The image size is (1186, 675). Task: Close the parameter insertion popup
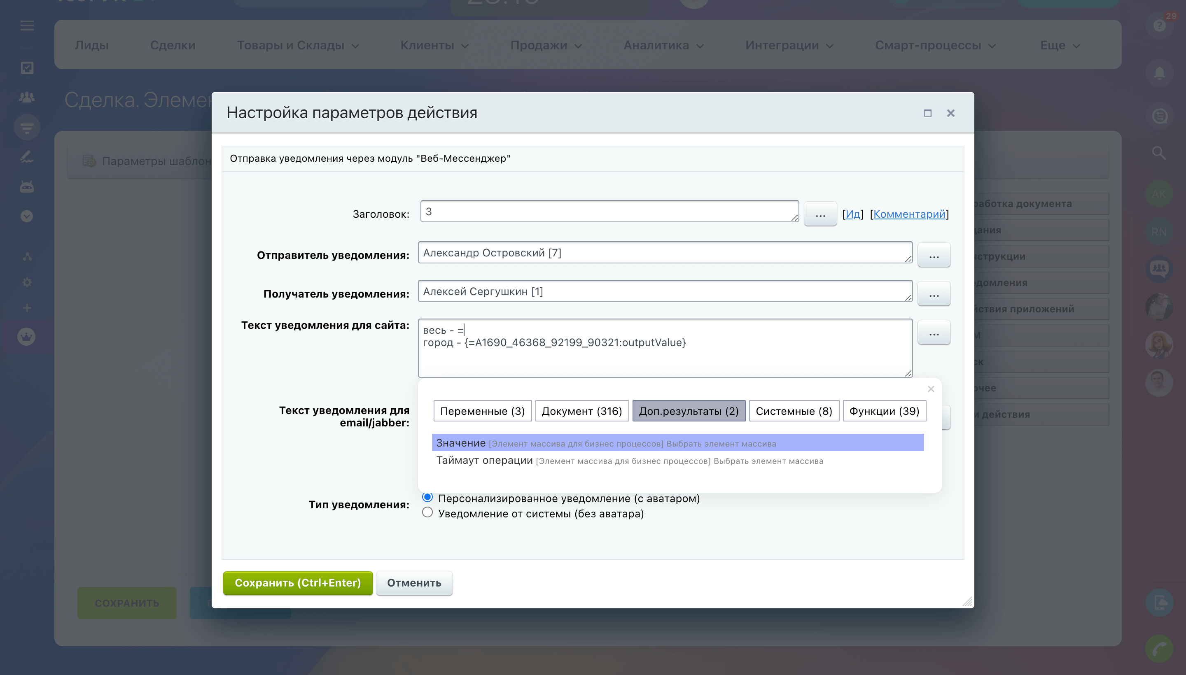click(930, 389)
